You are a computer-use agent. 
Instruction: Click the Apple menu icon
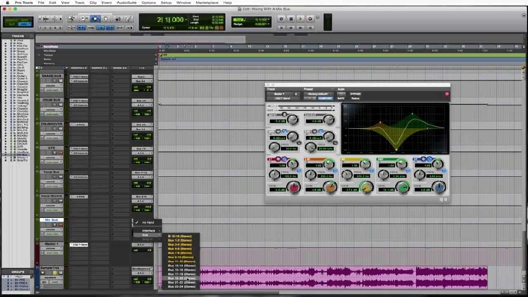coord(7,2)
